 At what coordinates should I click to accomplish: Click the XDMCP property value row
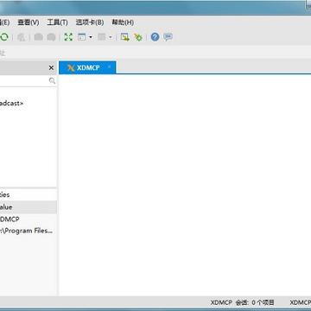(29, 219)
